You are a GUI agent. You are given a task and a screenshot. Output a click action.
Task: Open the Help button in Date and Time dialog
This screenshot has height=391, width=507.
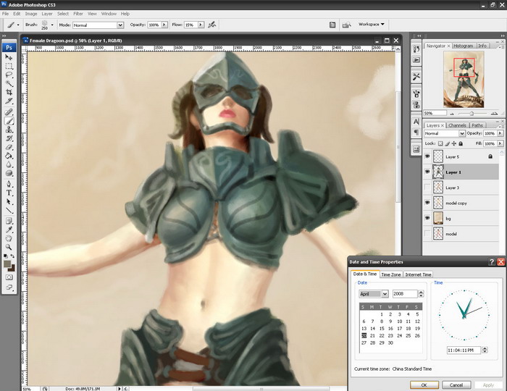tap(492, 261)
